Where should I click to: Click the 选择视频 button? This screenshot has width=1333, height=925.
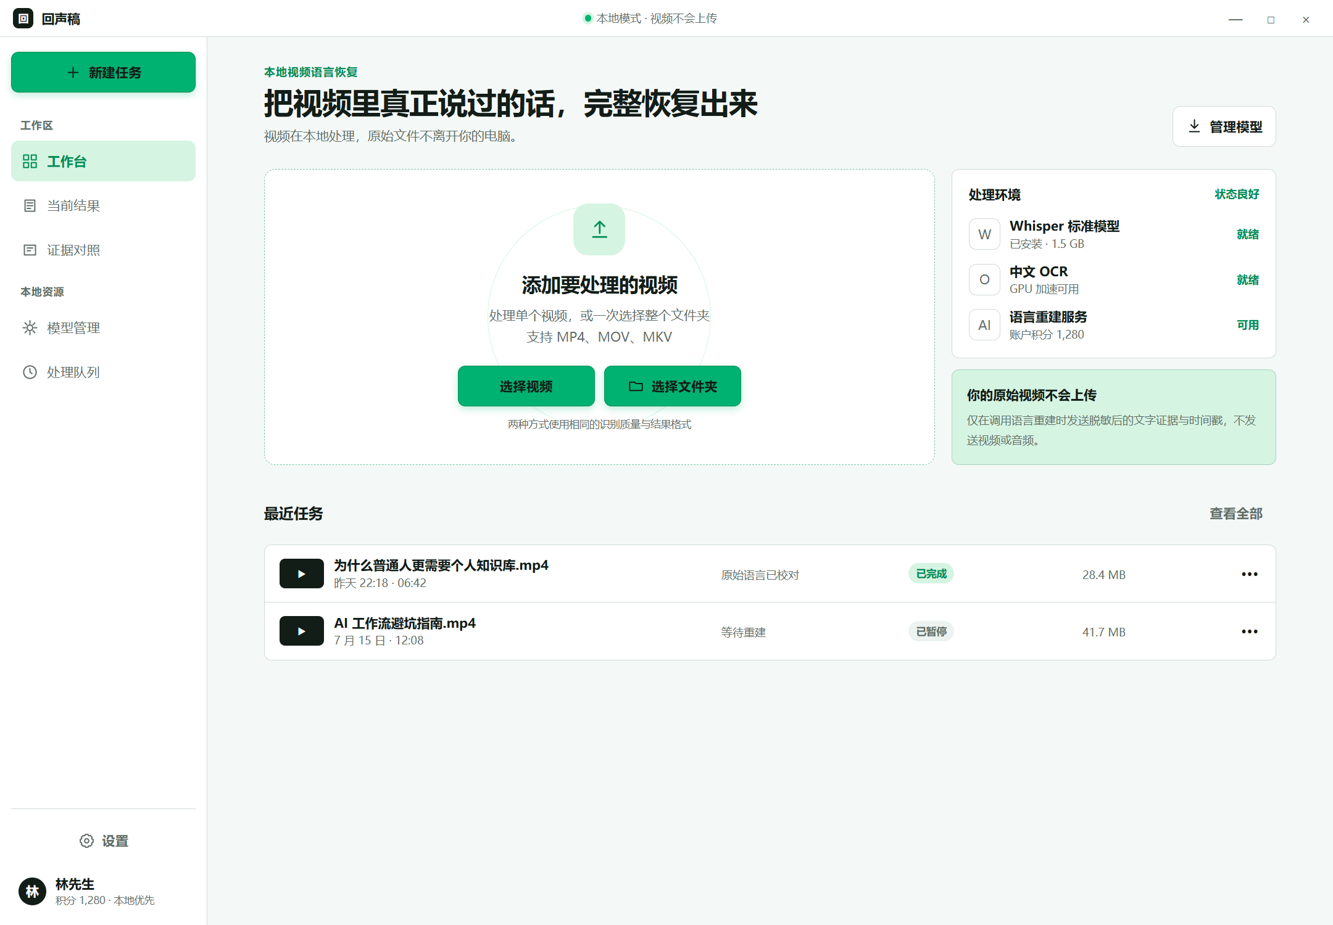click(x=526, y=386)
